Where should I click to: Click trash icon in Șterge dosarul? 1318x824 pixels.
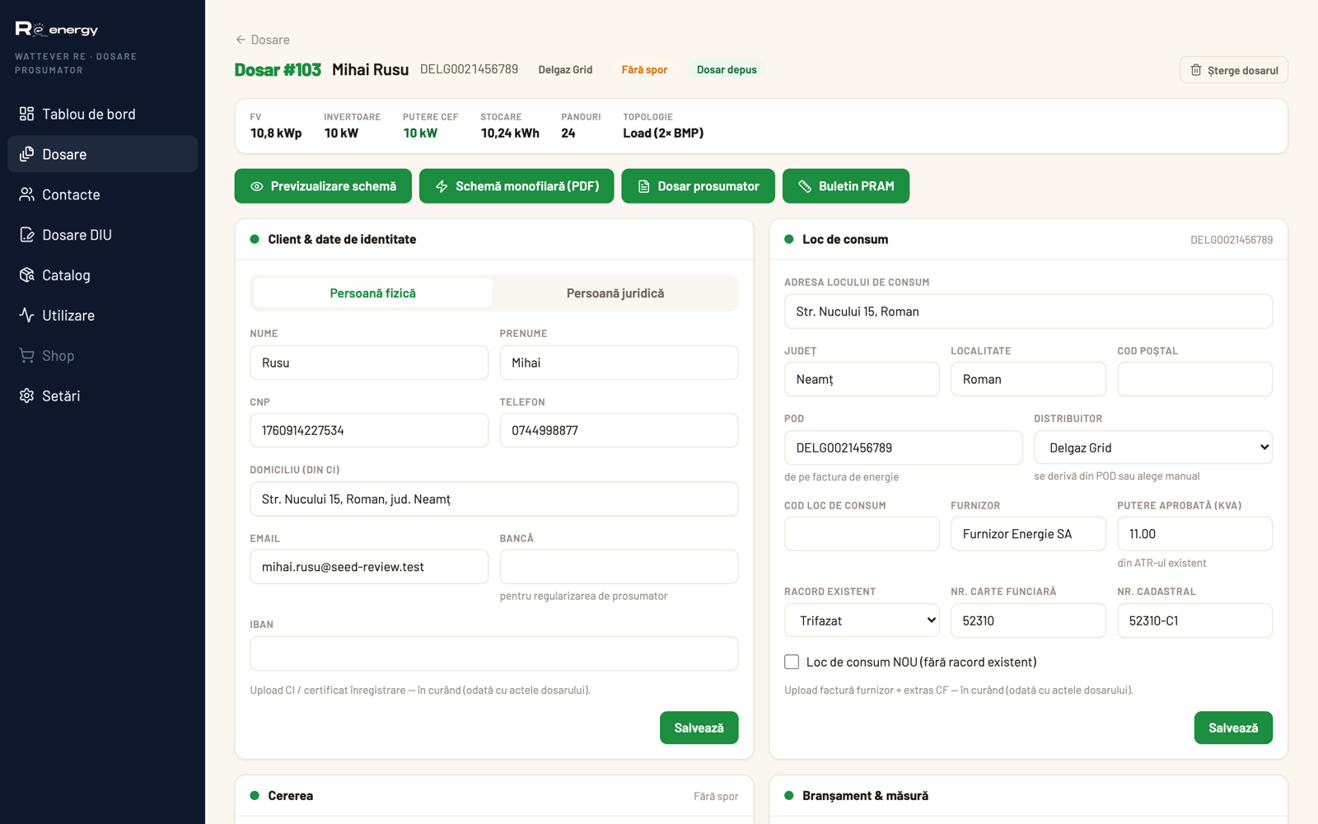coord(1196,70)
